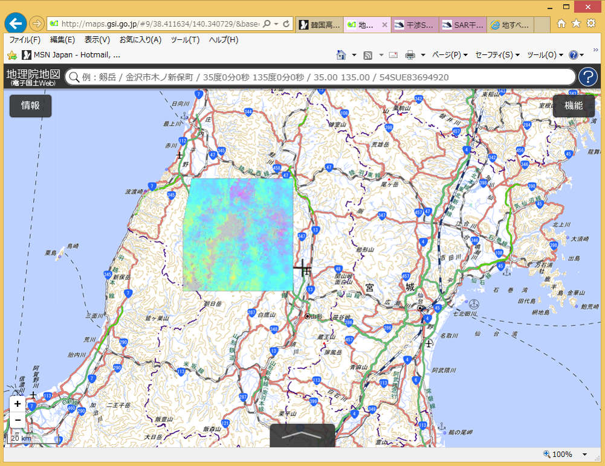The width and height of the screenshot is (605, 466).
Task: Click route 47 shield near 最上川
Action: pos(213,155)
